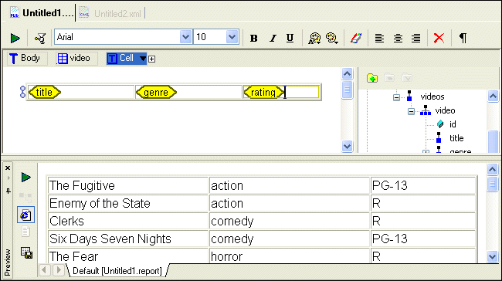Select the Default [Untitled1.report] tab

[x=117, y=271]
